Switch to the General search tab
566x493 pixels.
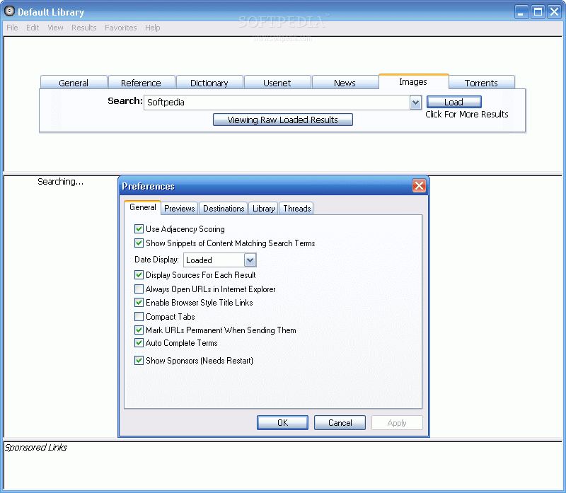[x=74, y=83]
